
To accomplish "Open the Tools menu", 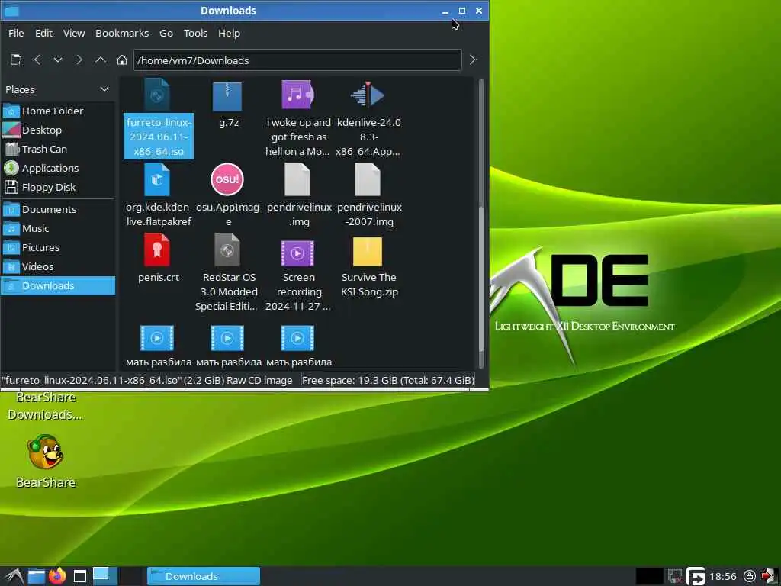I will (195, 33).
